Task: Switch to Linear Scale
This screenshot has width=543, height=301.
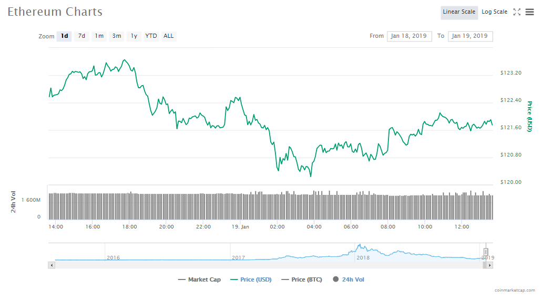Action: 459,12
